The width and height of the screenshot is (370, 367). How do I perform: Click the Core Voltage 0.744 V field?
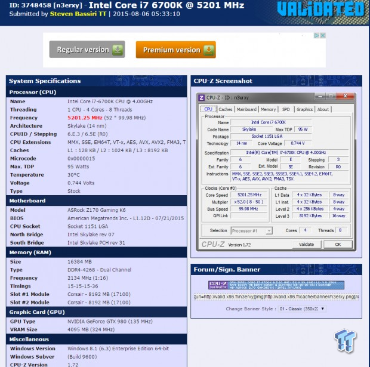pos(298,143)
